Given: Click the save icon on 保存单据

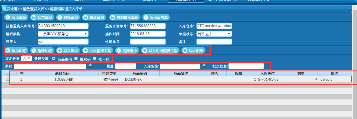Looking at the screenshot, I should (33, 17).
